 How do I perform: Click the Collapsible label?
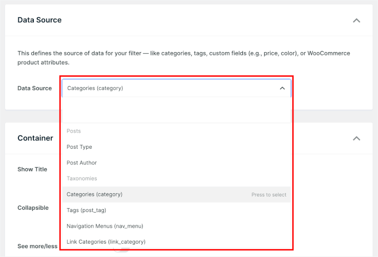33,208
